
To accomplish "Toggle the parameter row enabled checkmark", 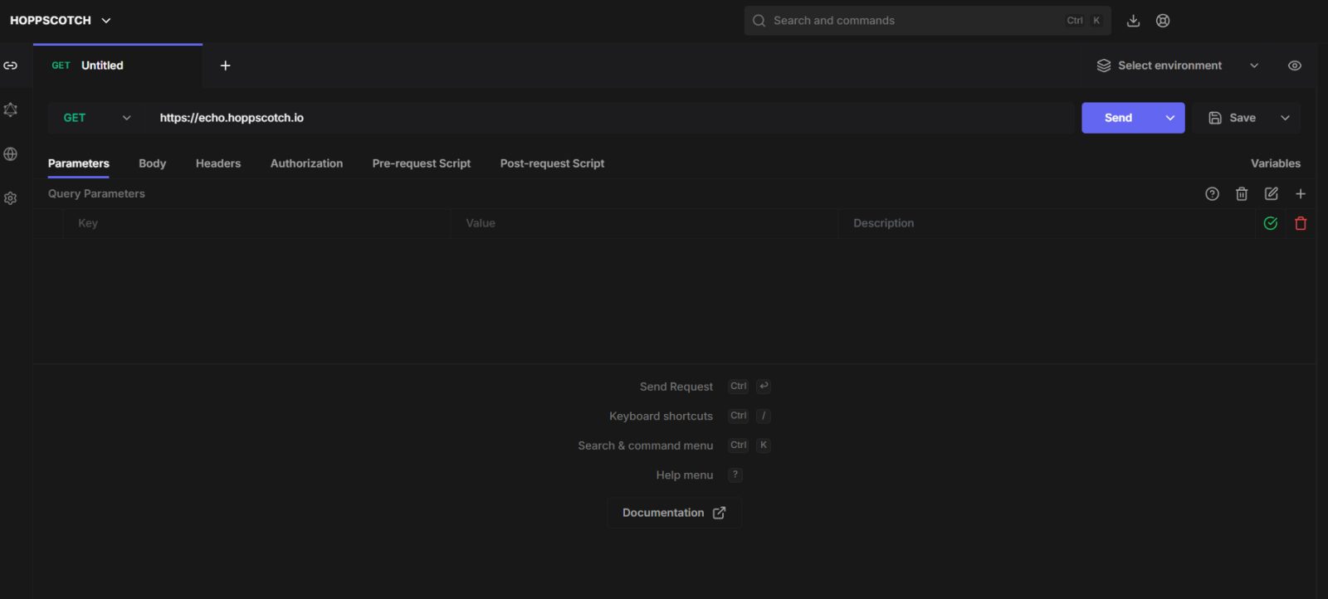I will [x=1270, y=223].
